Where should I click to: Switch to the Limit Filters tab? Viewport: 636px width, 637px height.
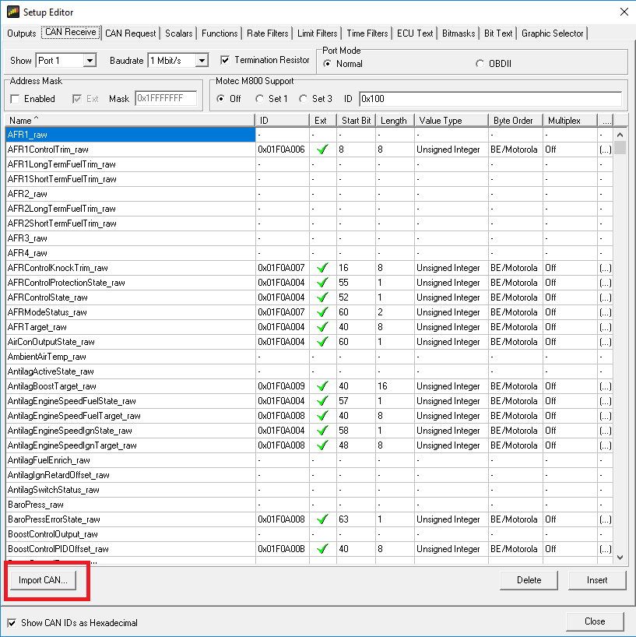(x=317, y=33)
